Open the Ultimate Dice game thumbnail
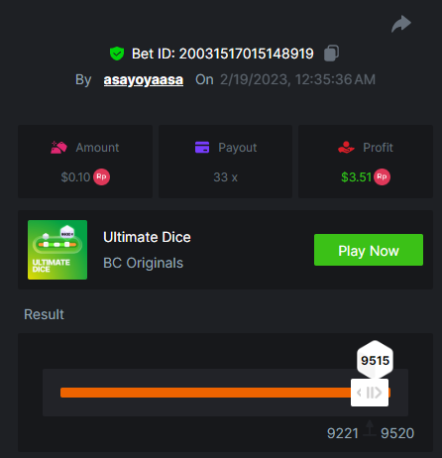 [x=57, y=250]
